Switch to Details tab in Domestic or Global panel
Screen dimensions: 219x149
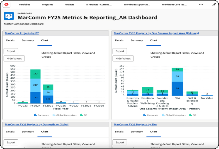(10, 132)
